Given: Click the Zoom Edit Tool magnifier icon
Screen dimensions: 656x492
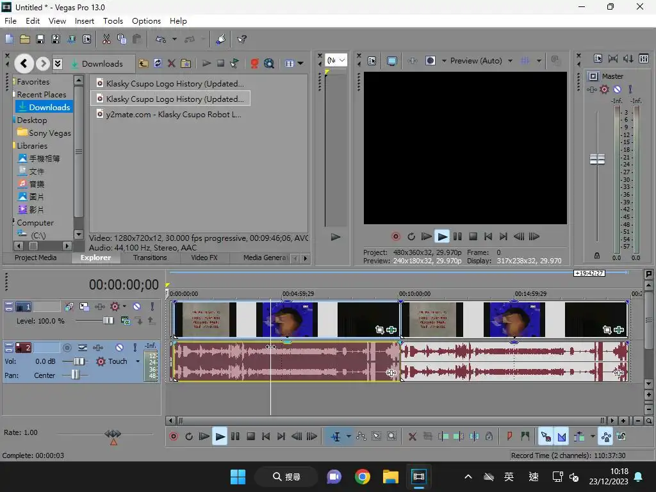Looking at the screenshot, I should (391, 436).
